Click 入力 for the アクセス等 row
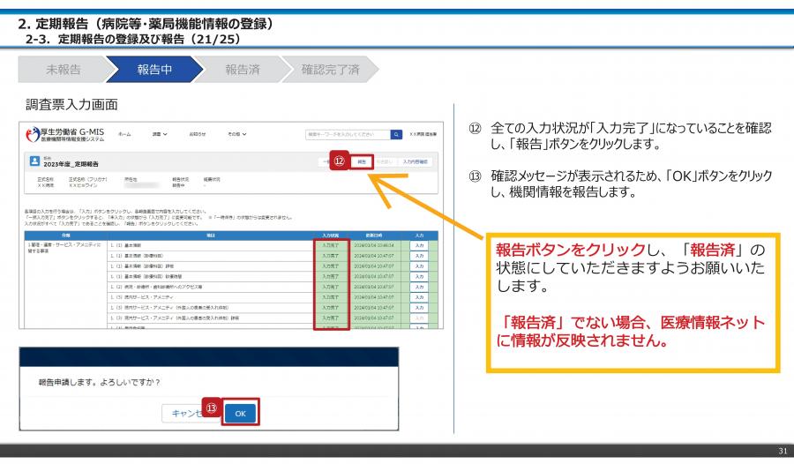Viewport: 794px width, 464px height. pyautogui.click(x=419, y=287)
